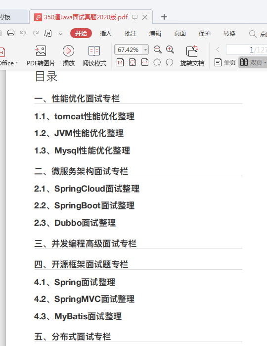267x346 pixels.
Task: Click the fit page icon
Action: (x=133, y=62)
